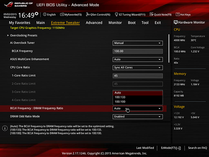
Task: Click CPU frequency value 4000 MHz
Action: 179,40
